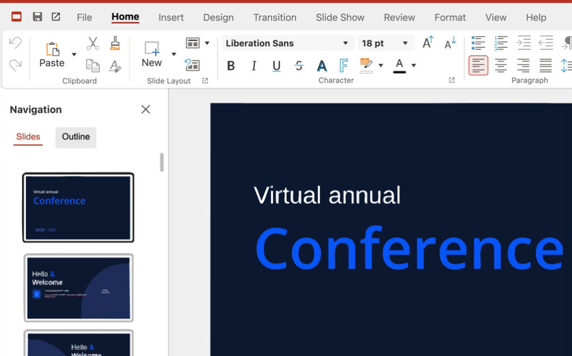Open Paste options dropdown arrow
Screen dimensions: 572x356
(x=74, y=54)
